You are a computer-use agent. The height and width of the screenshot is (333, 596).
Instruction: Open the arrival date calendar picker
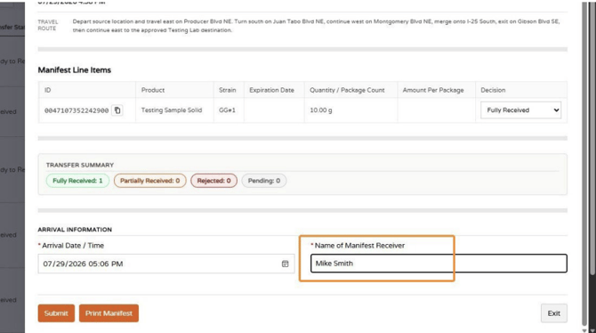pyautogui.click(x=285, y=264)
